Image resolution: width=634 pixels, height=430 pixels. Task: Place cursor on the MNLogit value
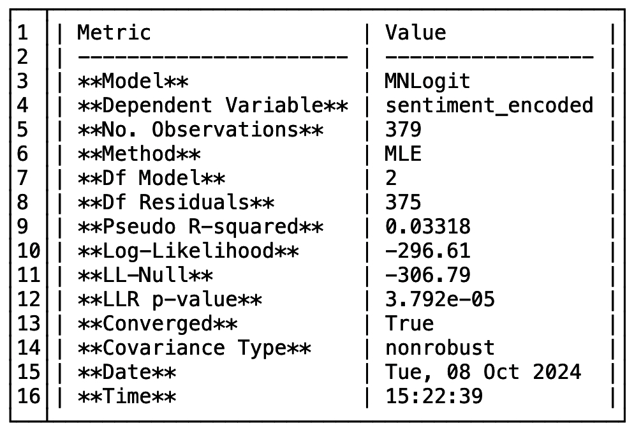click(427, 81)
